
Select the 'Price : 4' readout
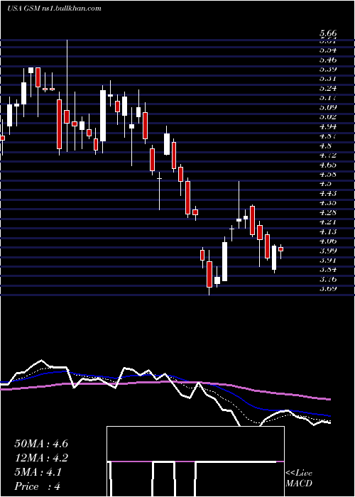(38, 486)
